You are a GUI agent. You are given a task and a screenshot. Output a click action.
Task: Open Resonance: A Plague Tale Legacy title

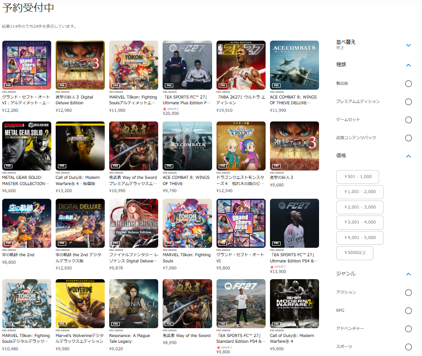pyautogui.click(x=129, y=338)
